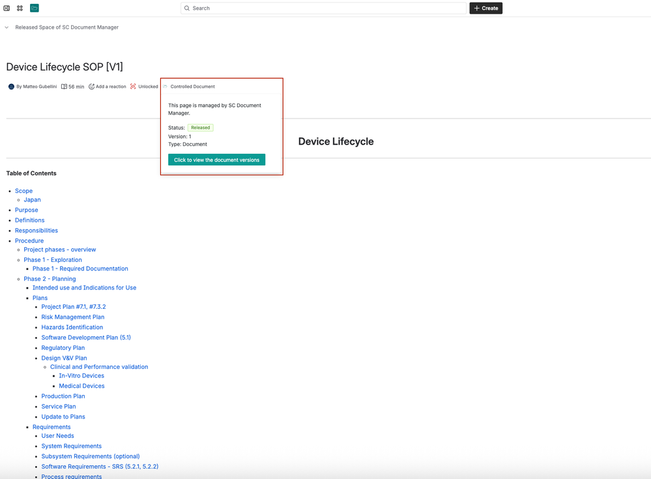The width and height of the screenshot is (651, 479).
Task: Open the Procedure table of contents link
Action: tap(29, 240)
